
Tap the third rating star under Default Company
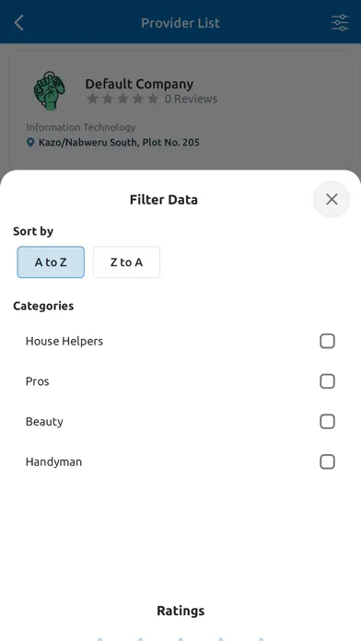click(x=122, y=99)
